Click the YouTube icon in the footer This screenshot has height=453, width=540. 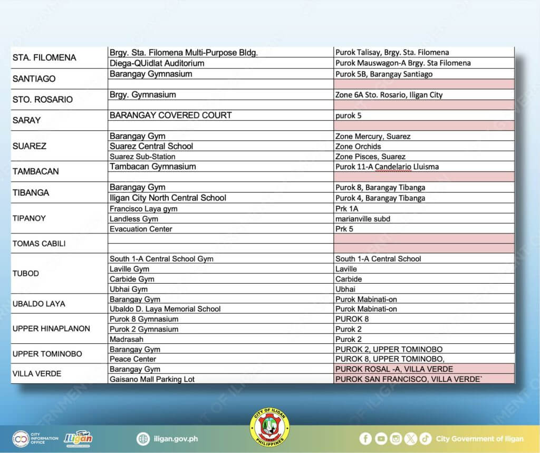click(381, 439)
